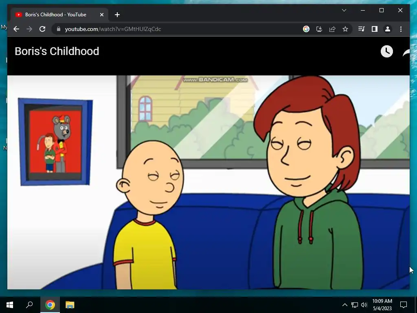Screen dimensions: 417x313
Task: Open a new browser tab
Action: pyautogui.click(x=117, y=15)
